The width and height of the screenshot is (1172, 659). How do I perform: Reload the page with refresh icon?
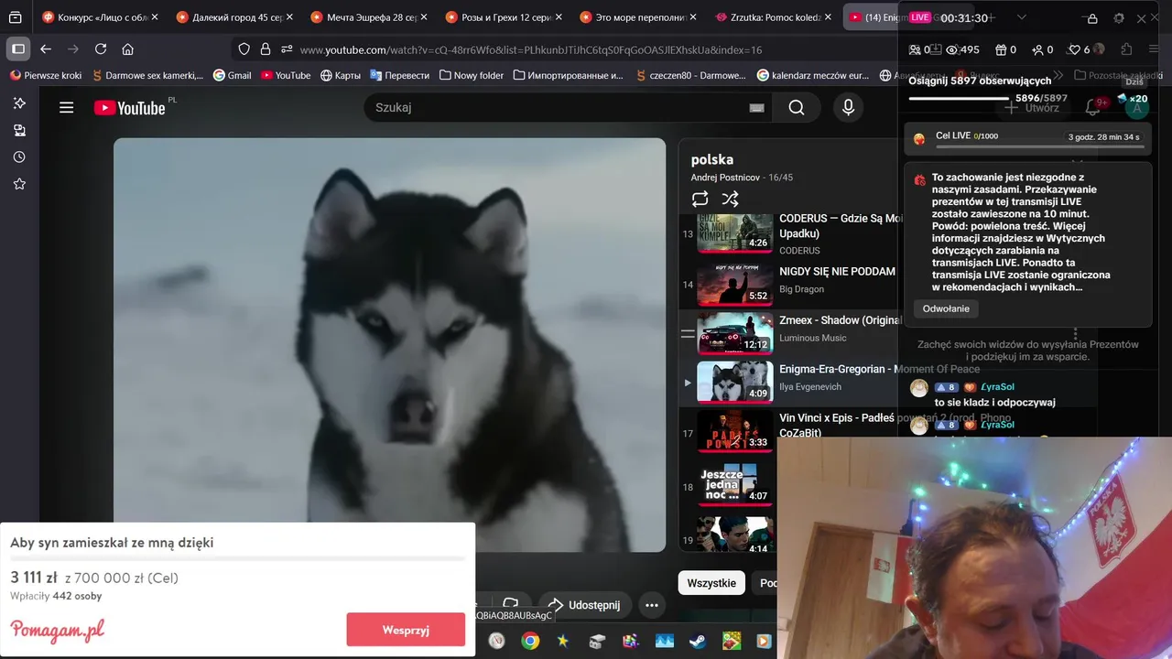tap(101, 49)
